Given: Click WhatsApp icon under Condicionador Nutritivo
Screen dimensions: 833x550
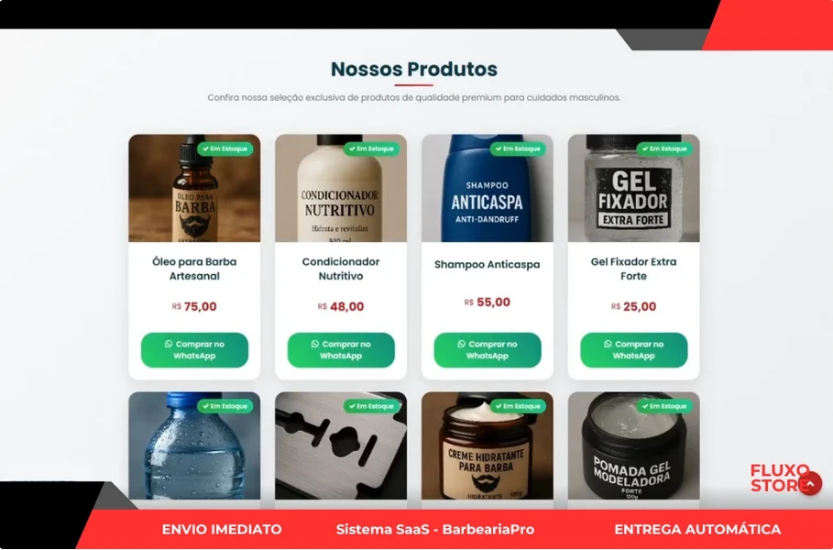Looking at the screenshot, I should [314, 344].
